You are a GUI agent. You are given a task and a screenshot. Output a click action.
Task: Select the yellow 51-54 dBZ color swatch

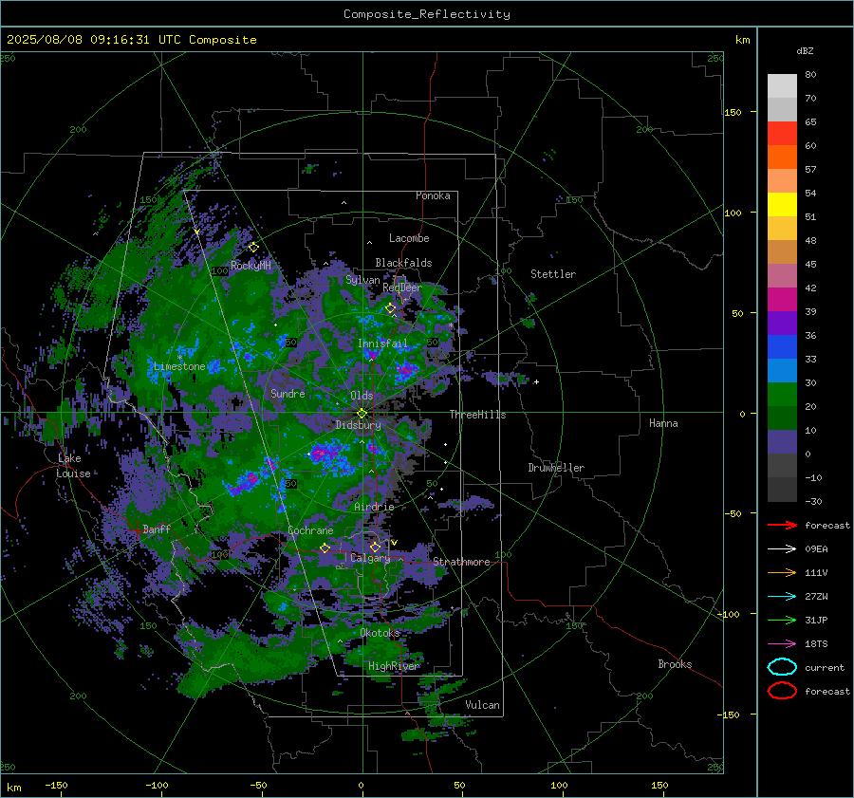tap(782, 205)
